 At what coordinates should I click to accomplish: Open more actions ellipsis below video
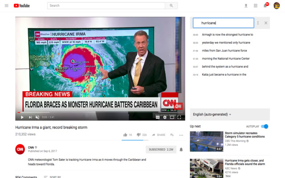click(181, 135)
